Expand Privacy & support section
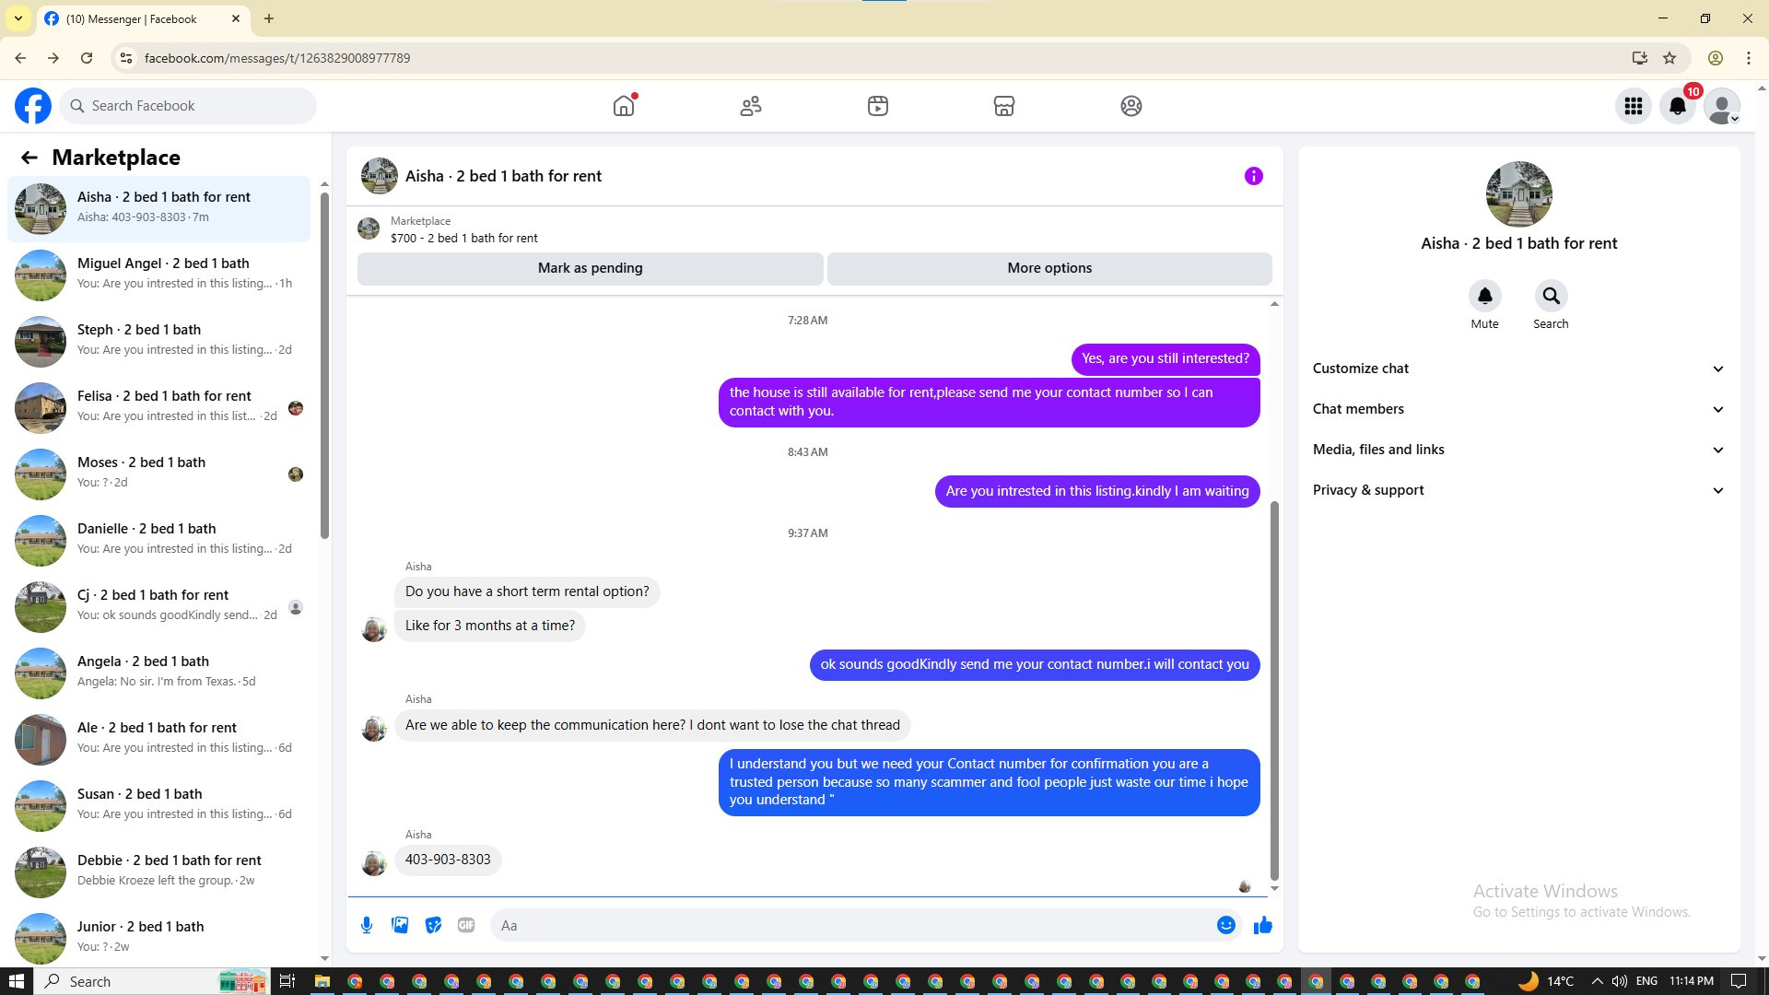The height and width of the screenshot is (995, 1769). coord(1518,490)
